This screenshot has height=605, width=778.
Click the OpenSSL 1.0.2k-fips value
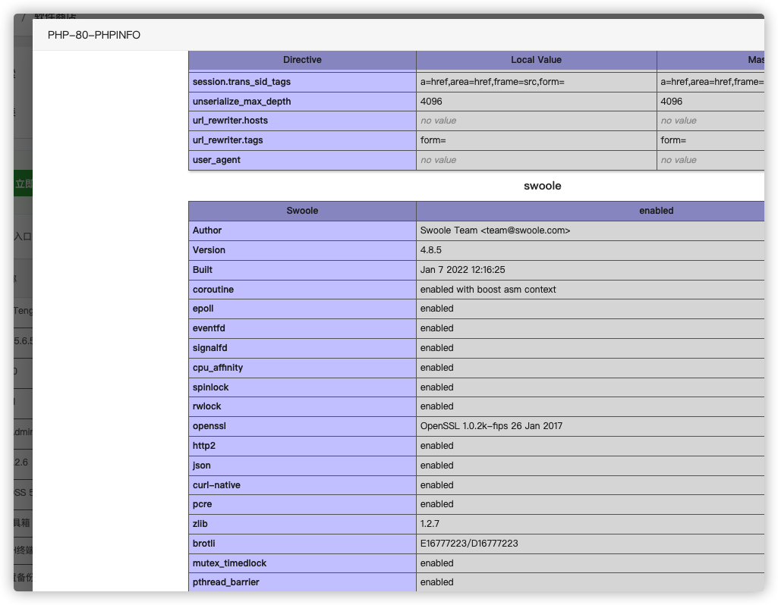coord(491,427)
